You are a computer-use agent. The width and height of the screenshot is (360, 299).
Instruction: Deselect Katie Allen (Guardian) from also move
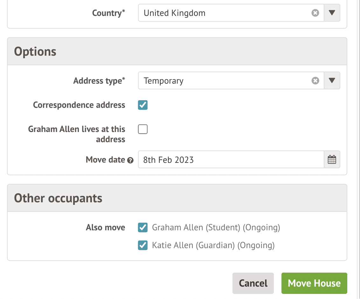click(143, 245)
